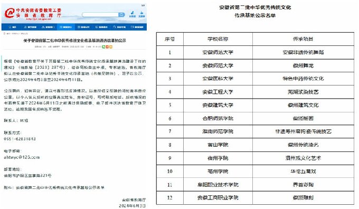359x209 pixels.
Task: Select the highlighted active tab in blue navigation bar
Action: [66, 27]
